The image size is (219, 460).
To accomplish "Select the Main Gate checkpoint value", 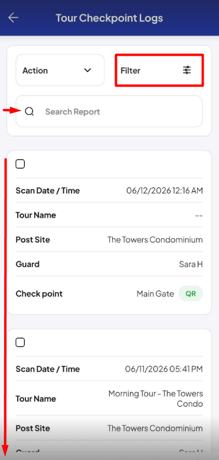I will (155, 293).
